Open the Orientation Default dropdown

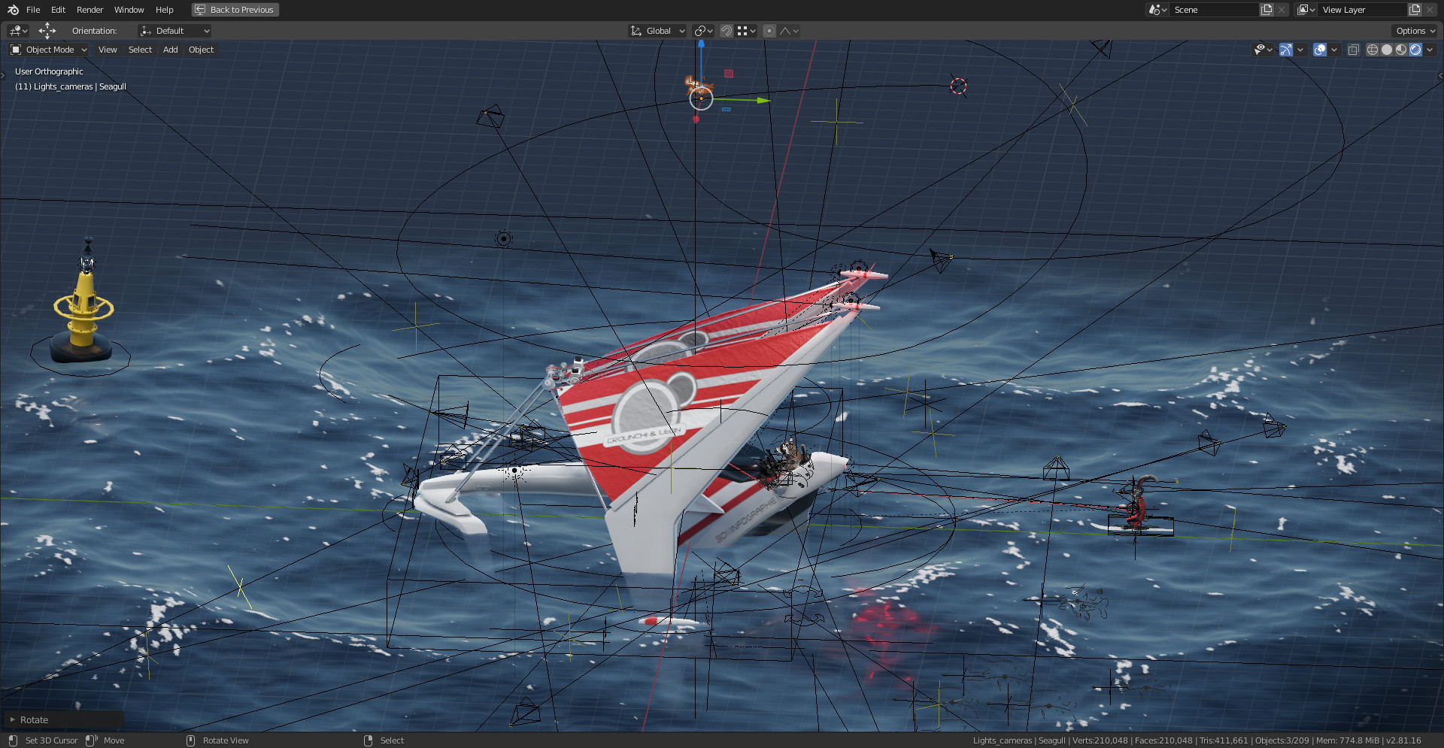(x=174, y=31)
